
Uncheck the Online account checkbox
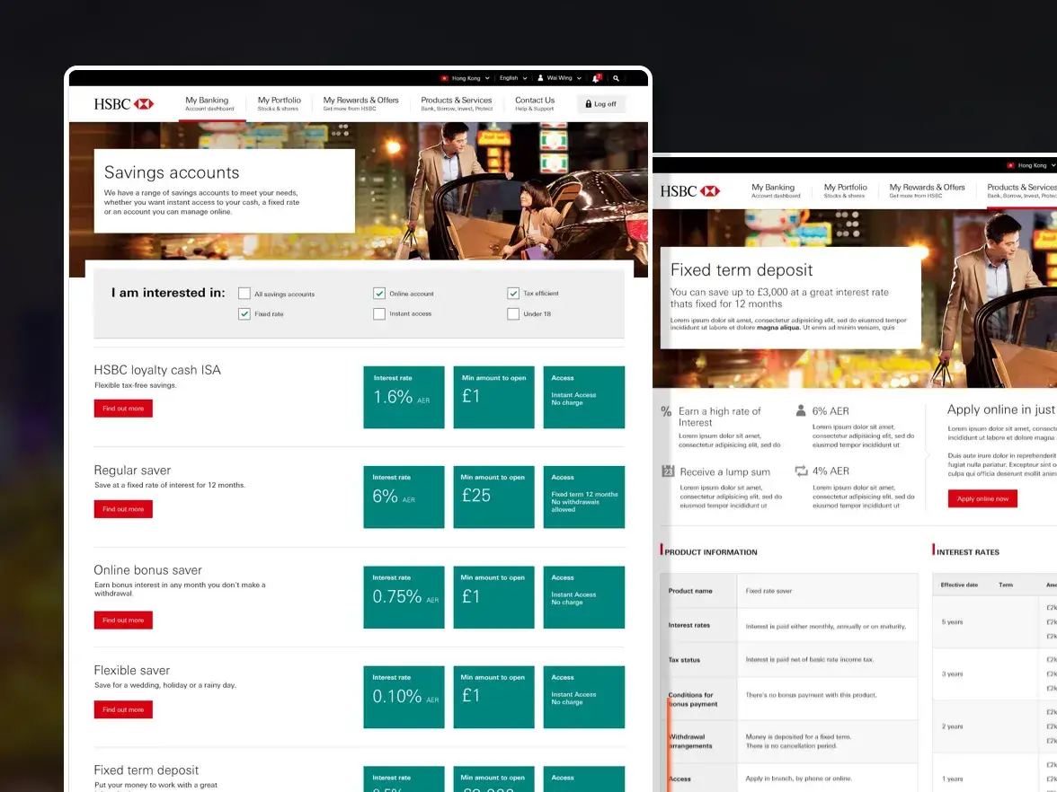pyautogui.click(x=379, y=294)
